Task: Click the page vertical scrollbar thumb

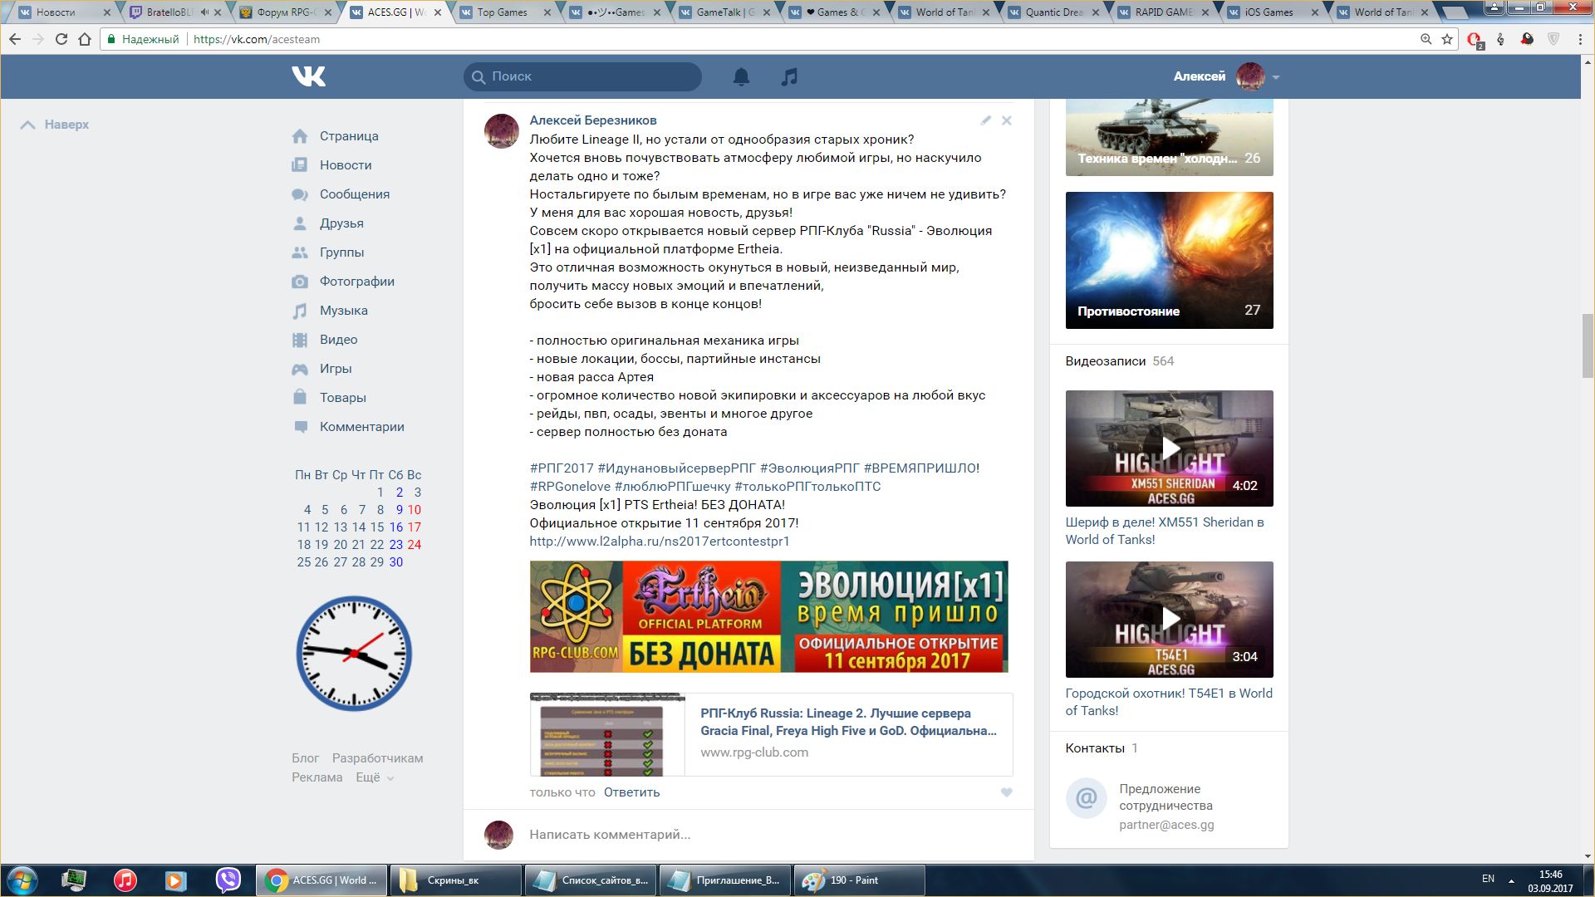Action: point(1588,346)
